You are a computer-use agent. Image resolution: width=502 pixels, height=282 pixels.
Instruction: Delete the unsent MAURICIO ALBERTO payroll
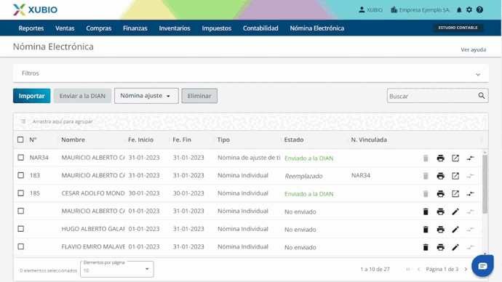(426, 211)
